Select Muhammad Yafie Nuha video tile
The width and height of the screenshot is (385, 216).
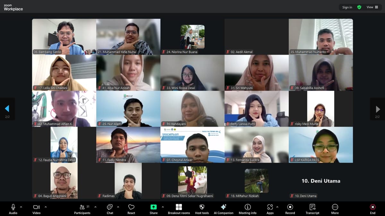128,36
